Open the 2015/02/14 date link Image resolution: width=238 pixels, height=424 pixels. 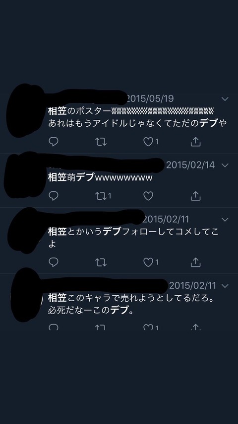point(190,165)
